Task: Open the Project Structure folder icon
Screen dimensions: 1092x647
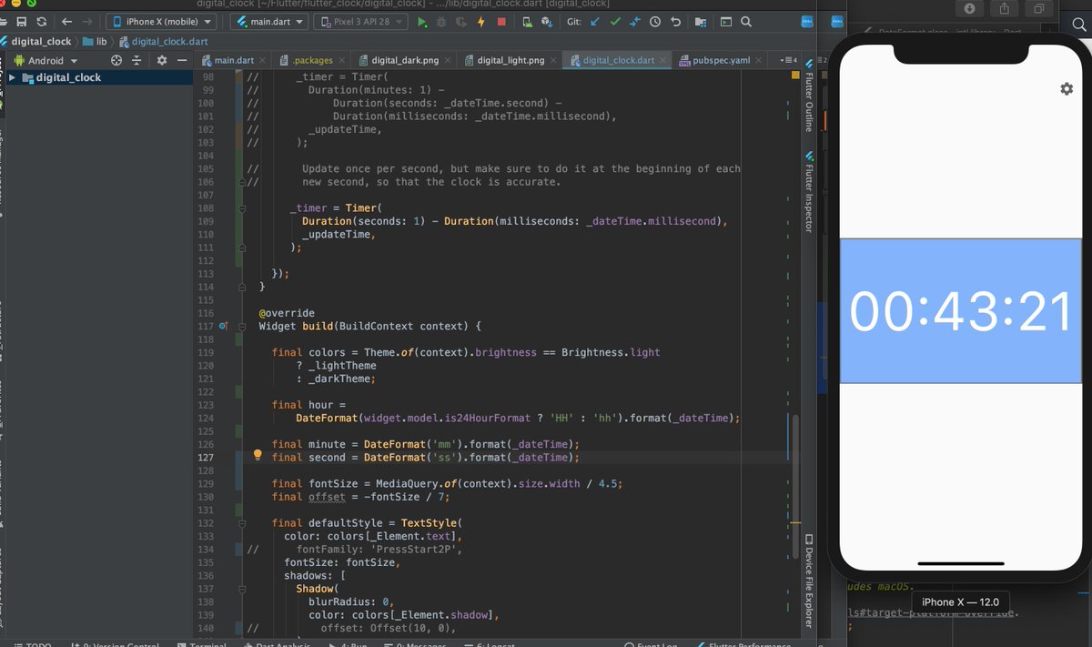Action: [700, 21]
